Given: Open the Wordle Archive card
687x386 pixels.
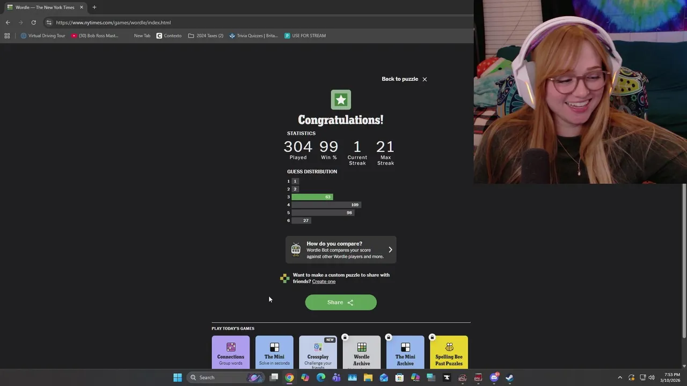Looking at the screenshot, I should tap(362, 352).
